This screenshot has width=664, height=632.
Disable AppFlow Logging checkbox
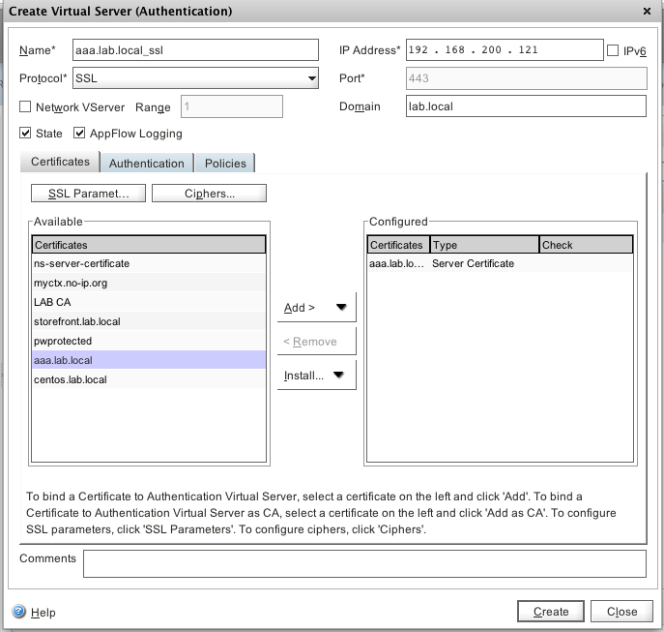coord(81,134)
